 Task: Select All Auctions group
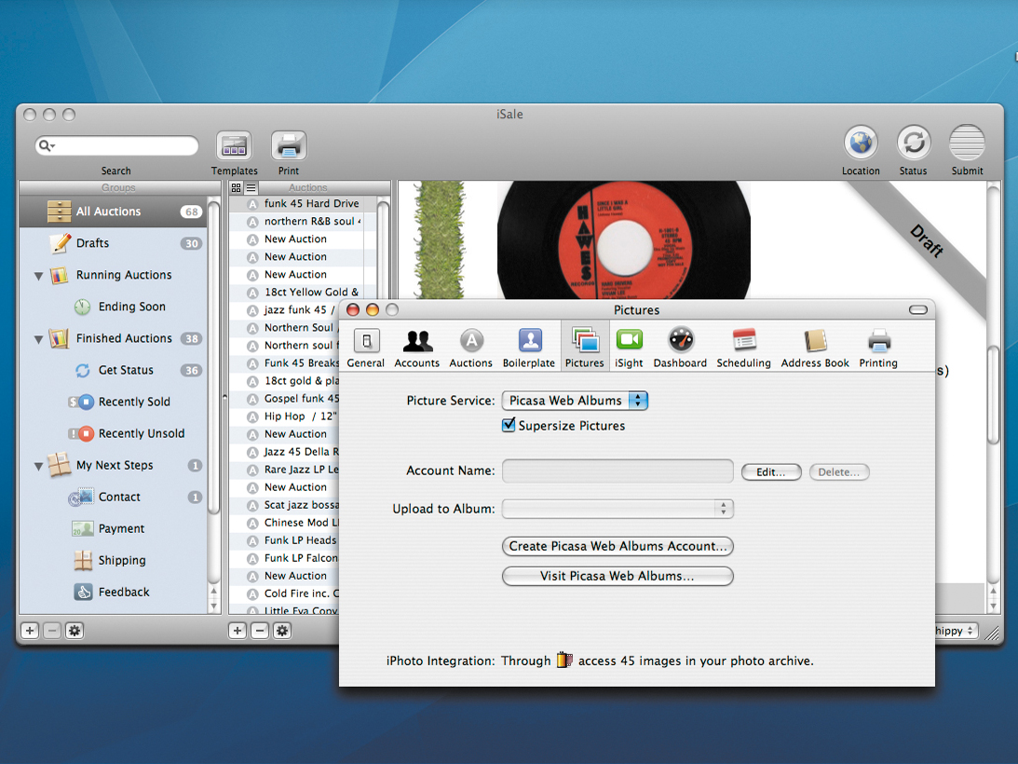pos(113,211)
